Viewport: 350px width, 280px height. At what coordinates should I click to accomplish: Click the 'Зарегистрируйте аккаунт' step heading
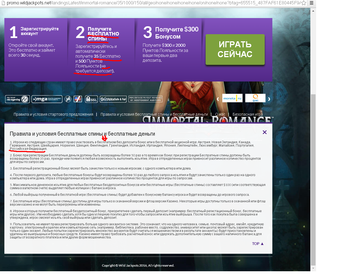[40, 31]
